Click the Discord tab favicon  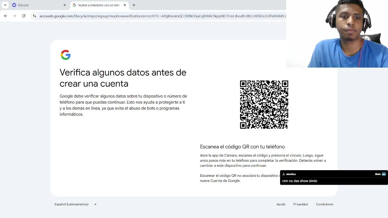point(14,5)
